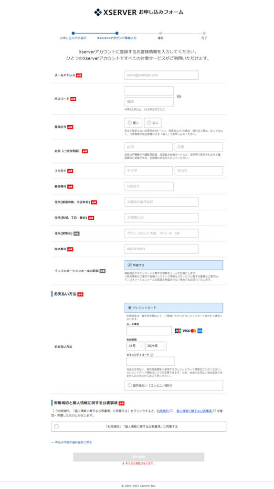Open the expiration year 2021年 dropdown
Image resolution: width=274 pixels, height=489 pixels.
coord(156,346)
